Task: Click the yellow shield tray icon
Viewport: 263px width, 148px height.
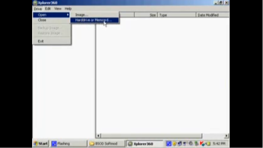Action: (175, 143)
